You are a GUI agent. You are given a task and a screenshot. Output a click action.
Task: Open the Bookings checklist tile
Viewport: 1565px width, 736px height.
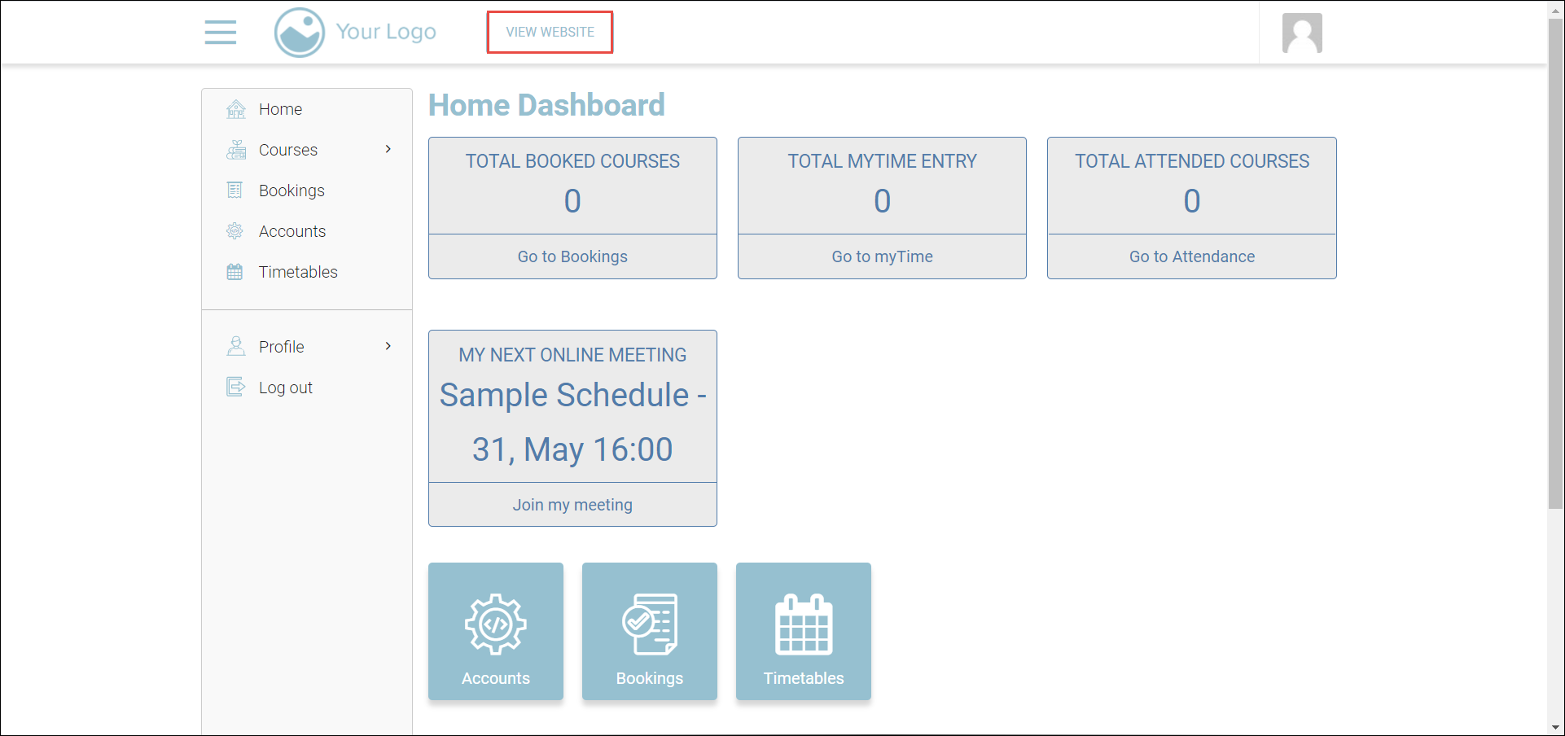point(649,631)
